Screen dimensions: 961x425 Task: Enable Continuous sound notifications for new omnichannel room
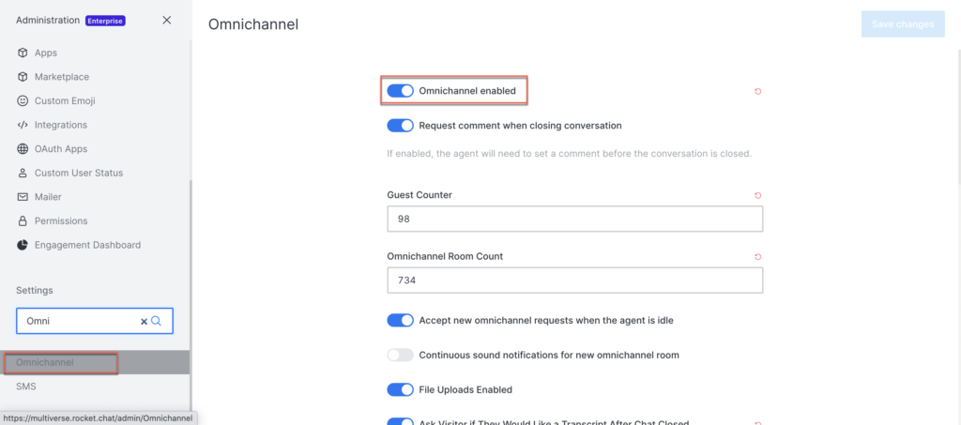(x=400, y=355)
